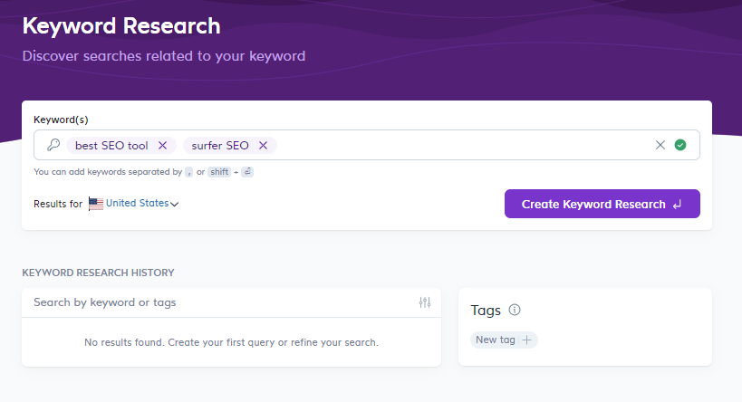Add a tag with the plus icon
Screen dimensions: 742x402
(526, 340)
